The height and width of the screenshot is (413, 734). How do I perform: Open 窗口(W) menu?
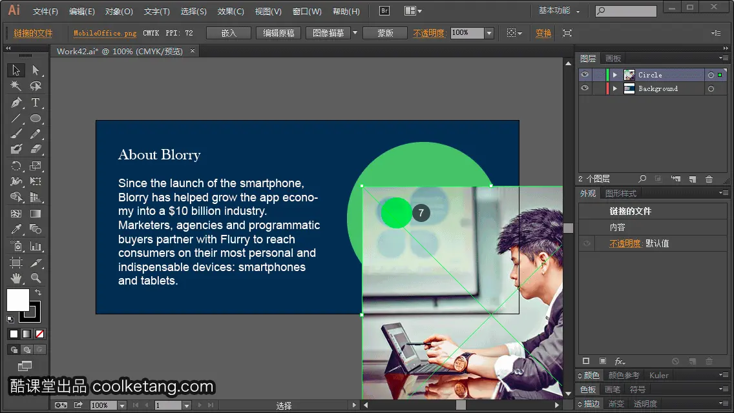(307, 11)
